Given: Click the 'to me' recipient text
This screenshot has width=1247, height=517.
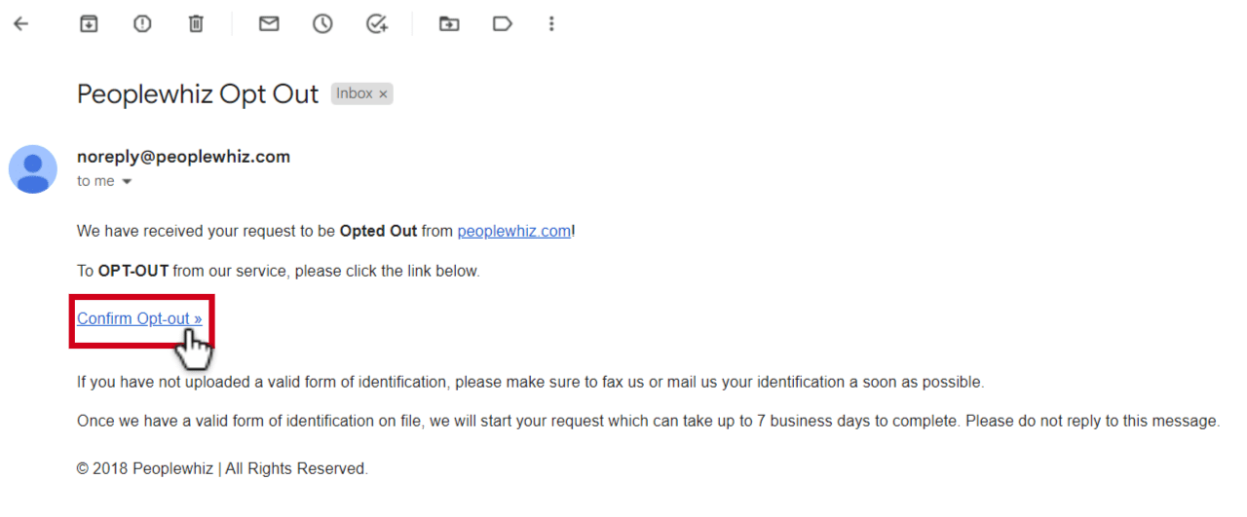Looking at the screenshot, I should [x=95, y=182].
